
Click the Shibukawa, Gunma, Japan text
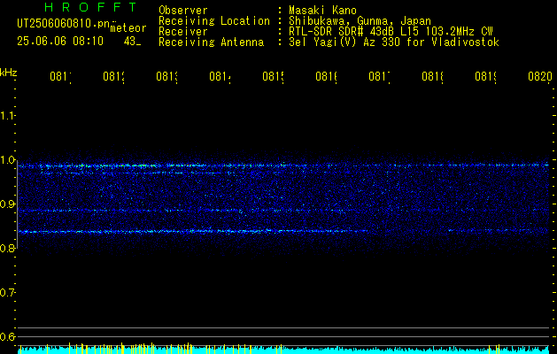pos(360,21)
